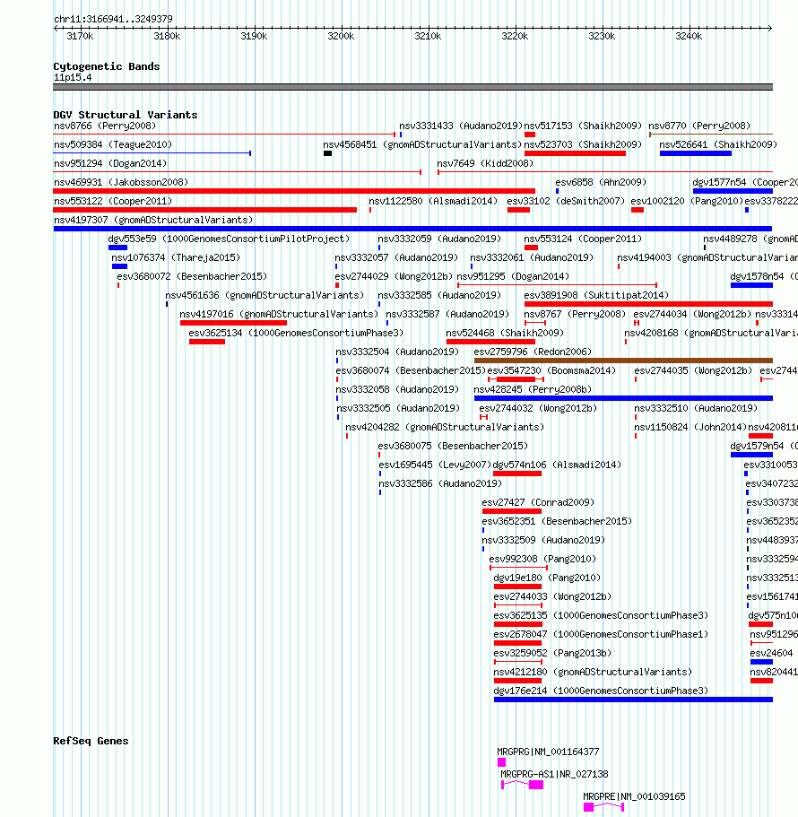The width and height of the screenshot is (798, 817).
Task: Click the 11p15.4 cytogenetic band bar
Action: (x=412, y=87)
